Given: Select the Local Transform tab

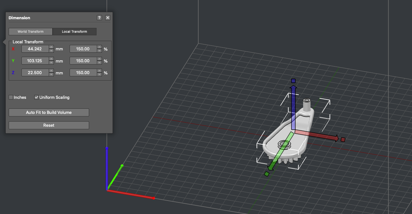Looking at the screenshot, I should pos(74,31).
